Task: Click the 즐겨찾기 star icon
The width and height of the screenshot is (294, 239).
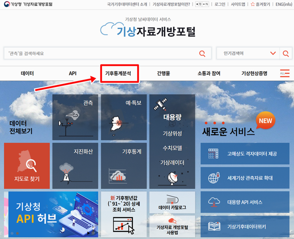Action: click(x=253, y=4)
